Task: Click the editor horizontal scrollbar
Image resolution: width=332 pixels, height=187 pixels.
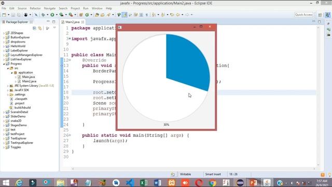Action: 193,169
